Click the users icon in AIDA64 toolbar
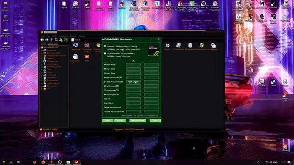Viewport: 294px width, 165px height. tap(61, 40)
